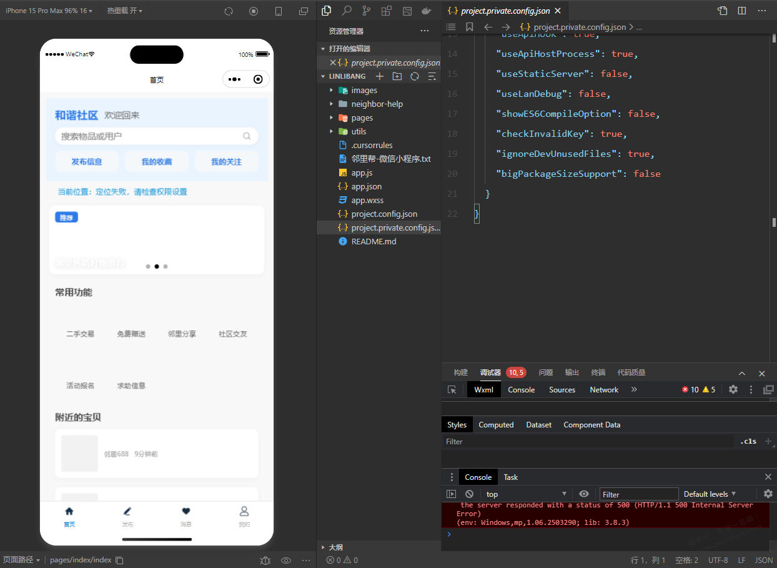Navigate forward with the right arrow
777x568 pixels.
(x=506, y=27)
